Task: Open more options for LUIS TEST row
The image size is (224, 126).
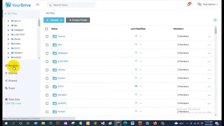Action: tap(209, 62)
